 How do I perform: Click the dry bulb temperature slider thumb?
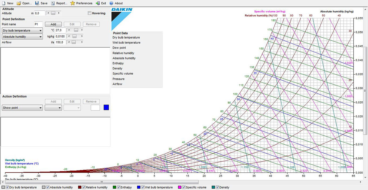pos(76,30)
